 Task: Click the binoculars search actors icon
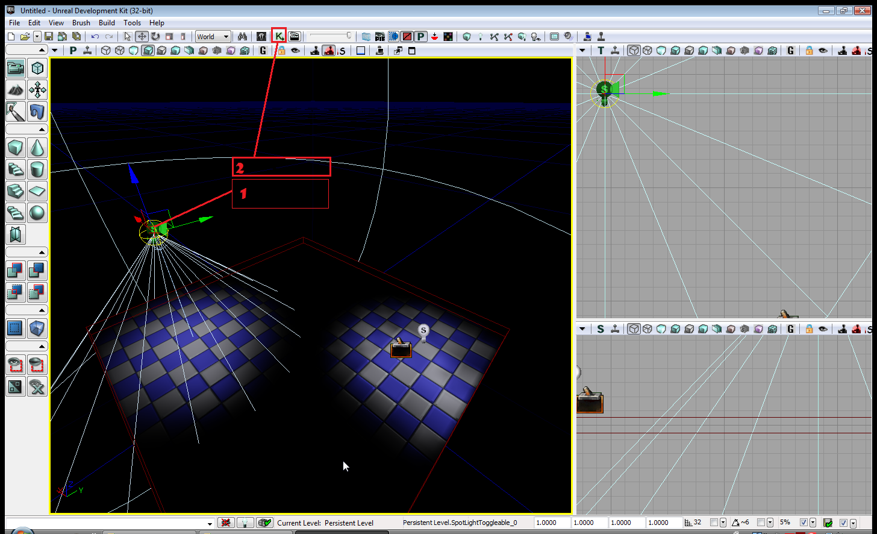[x=242, y=37]
